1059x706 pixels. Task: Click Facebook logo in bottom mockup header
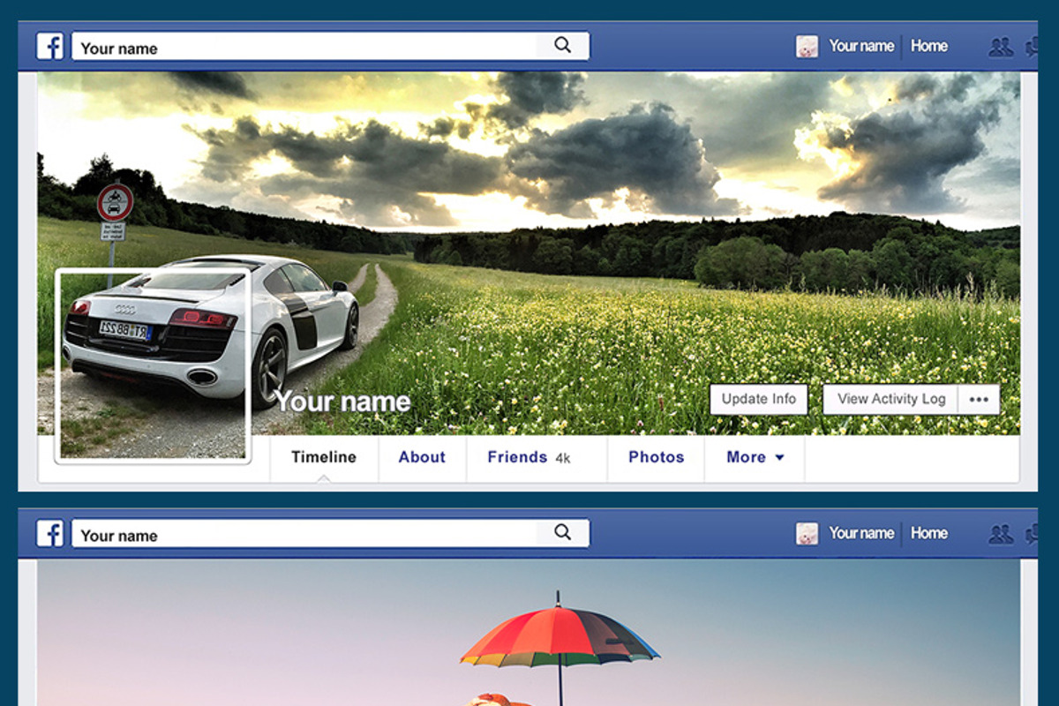pos(49,534)
